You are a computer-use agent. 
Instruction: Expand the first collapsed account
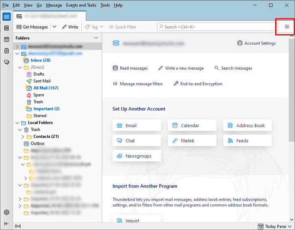point(17,47)
